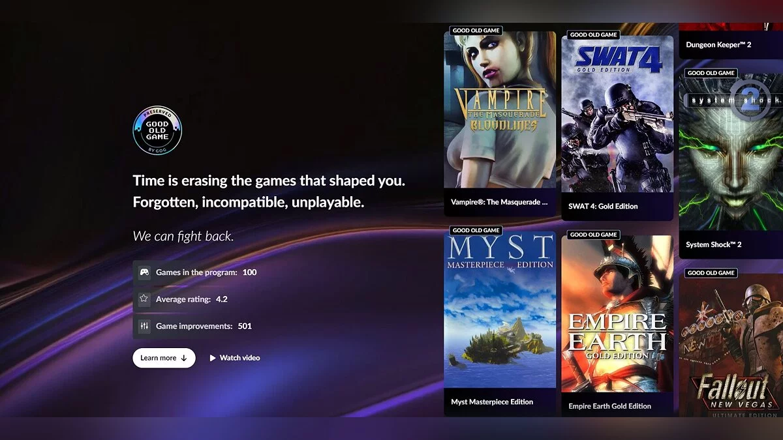The height and width of the screenshot is (440, 783).
Task: Click Good Old Game tag on Vampire card
Action: [476, 30]
